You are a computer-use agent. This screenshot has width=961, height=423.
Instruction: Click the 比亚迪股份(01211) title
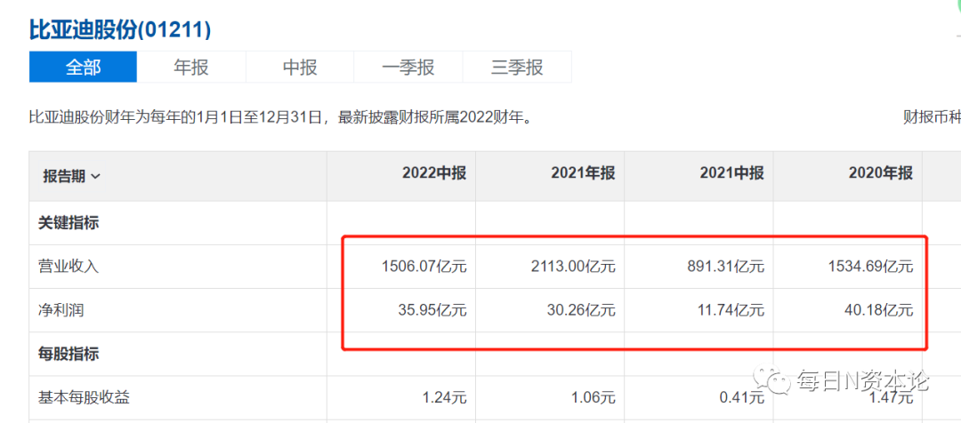click(120, 29)
